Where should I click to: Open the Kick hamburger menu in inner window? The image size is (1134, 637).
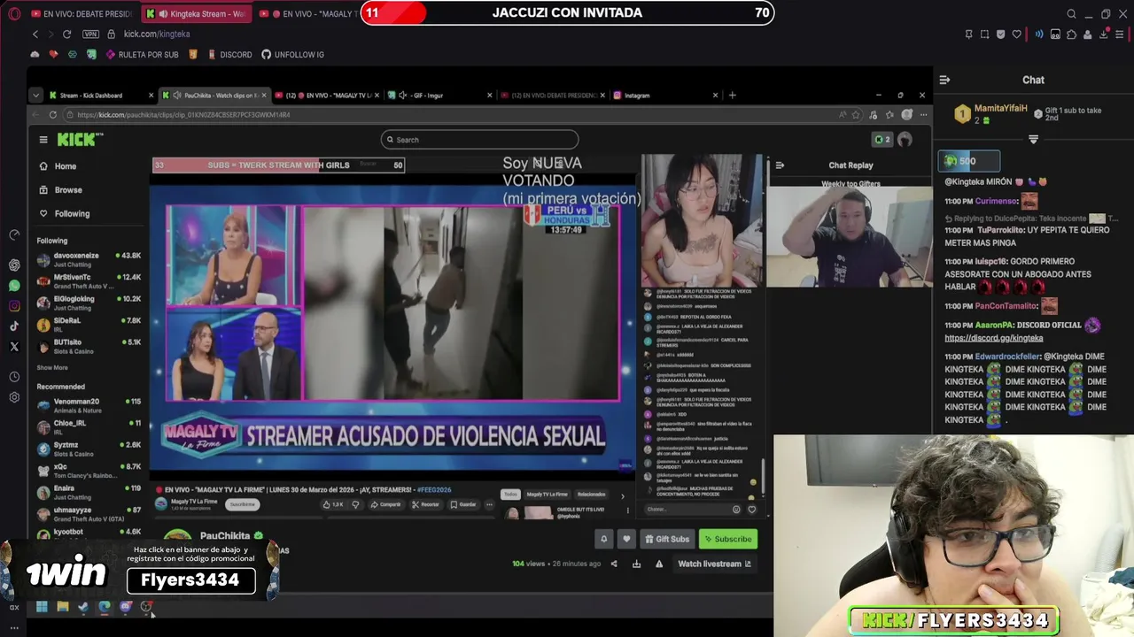tap(43, 139)
